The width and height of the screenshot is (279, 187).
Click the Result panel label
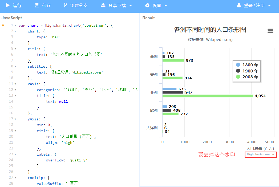(x=149, y=18)
